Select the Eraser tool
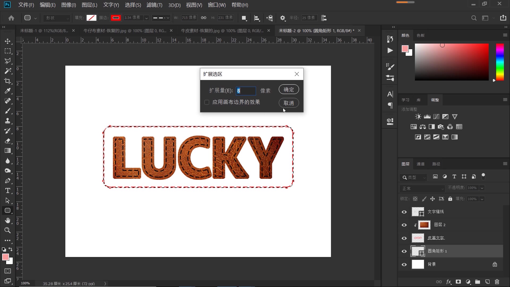The height and width of the screenshot is (287, 510). 7,141
